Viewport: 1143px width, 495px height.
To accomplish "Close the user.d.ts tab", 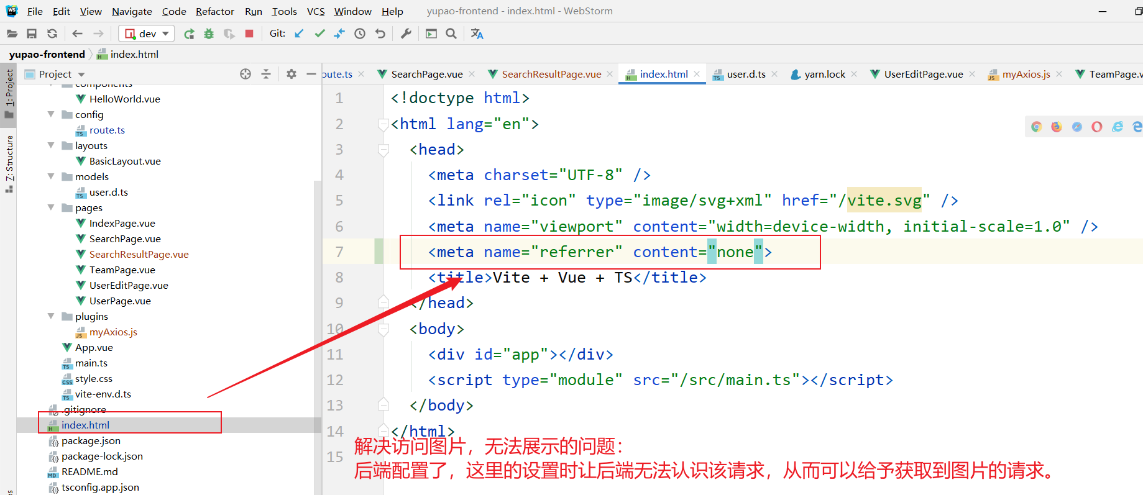I will (x=774, y=74).
